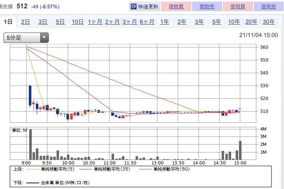
Task: Click the 出来高 volume legend entry
Action: [58, 183]
